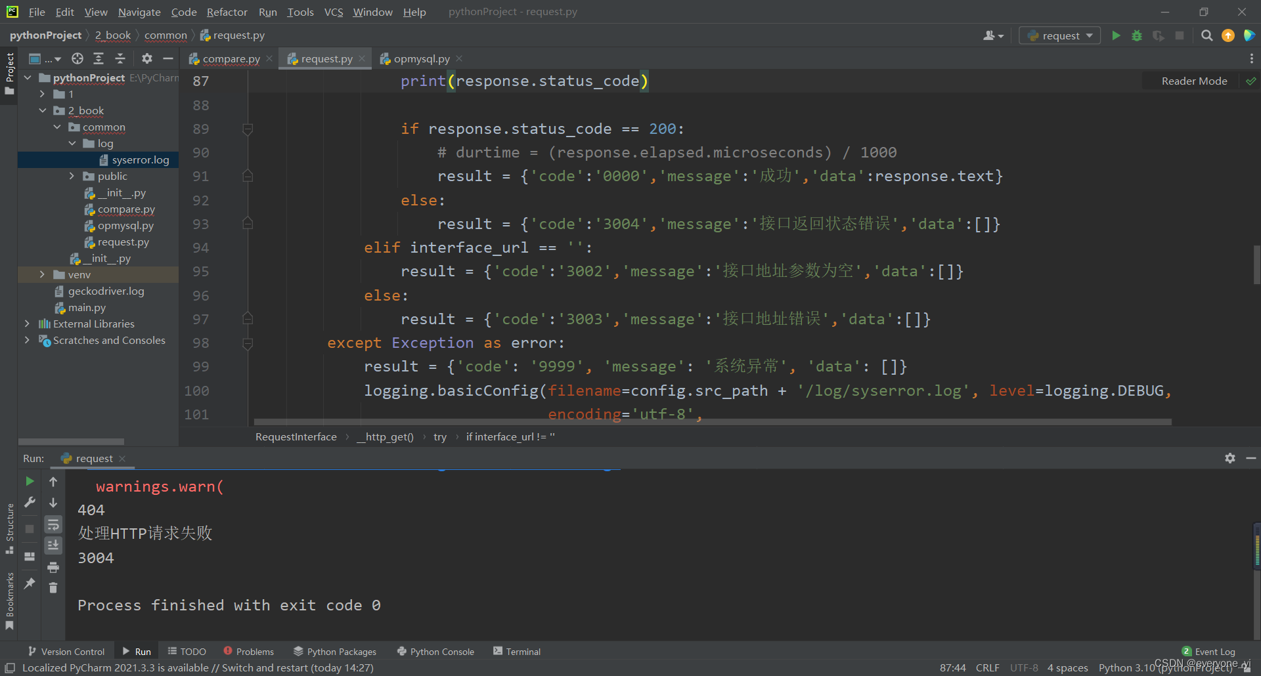Click editor horizontal scrollbar
Viewport: 1261px width, 676px height.
[x=713, y=422]
